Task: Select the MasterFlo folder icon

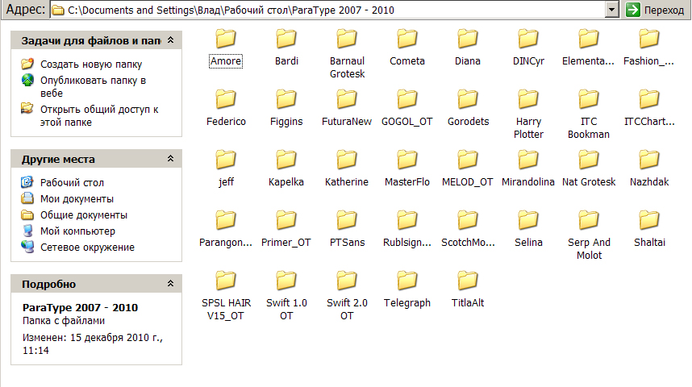Action: pos(407,160)
